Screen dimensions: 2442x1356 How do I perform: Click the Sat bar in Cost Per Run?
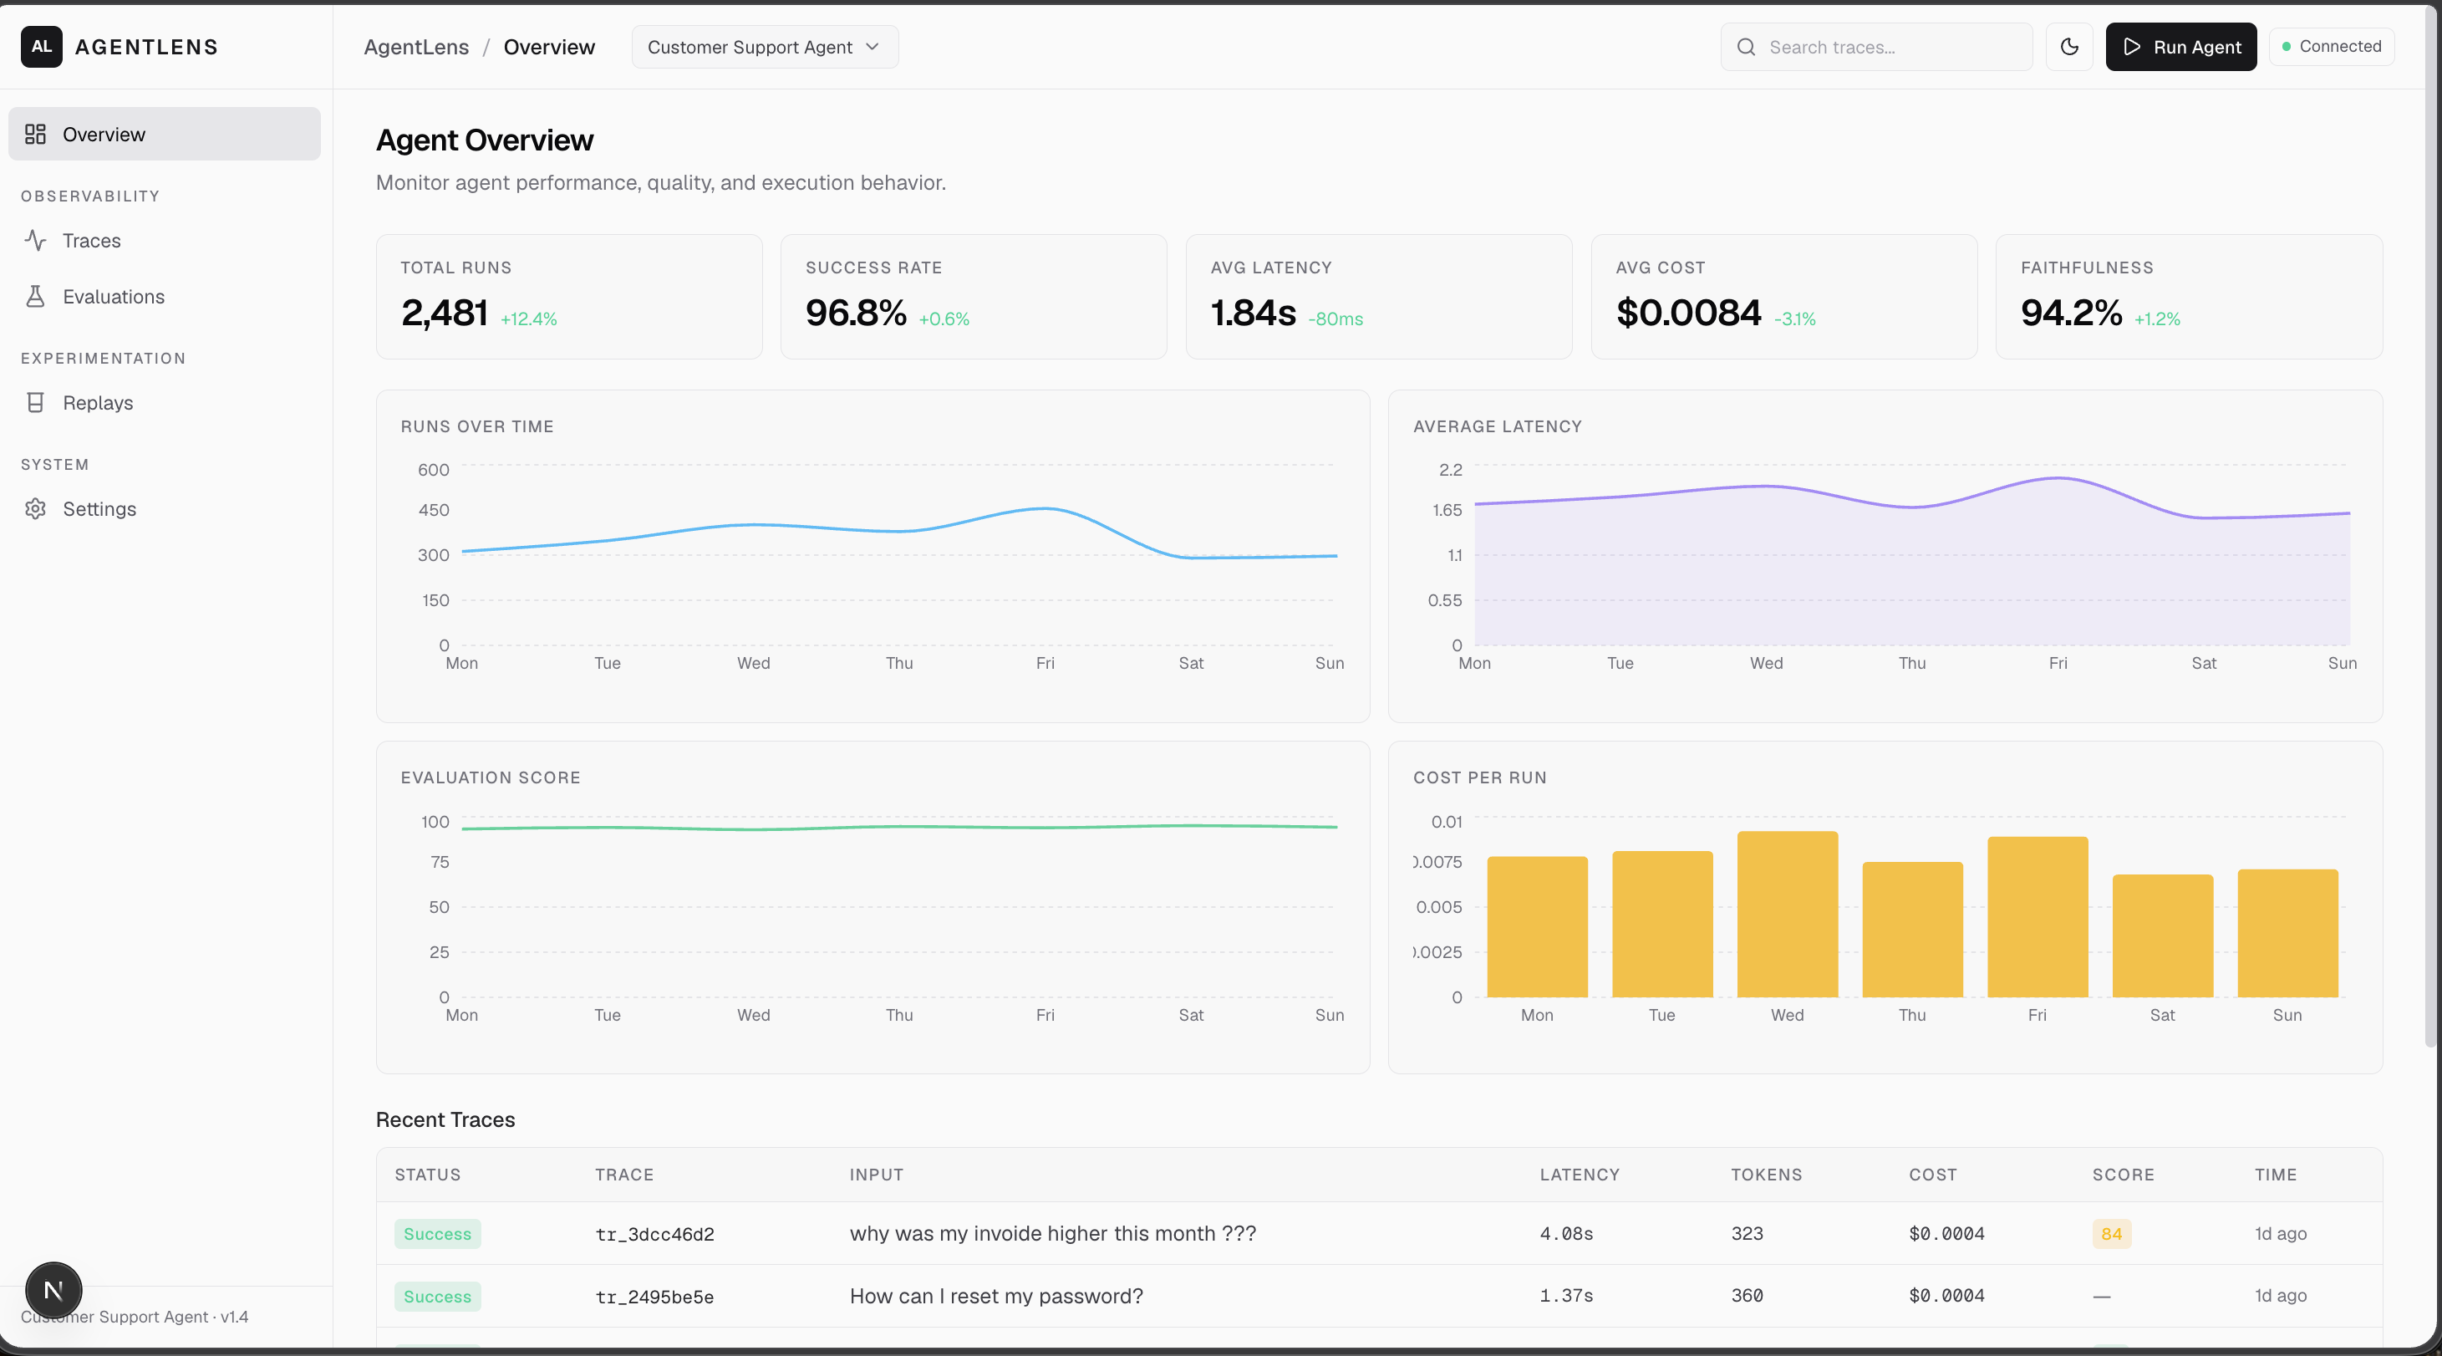(x=2162, y=935)
